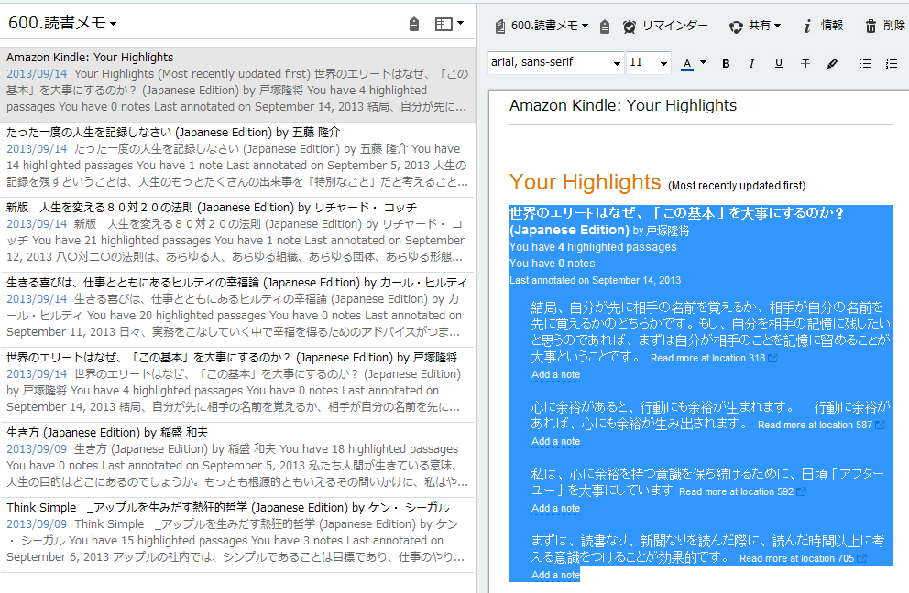
Task: Open the Think Simple note by ケン・シーガル
Action: coord(237,534)
